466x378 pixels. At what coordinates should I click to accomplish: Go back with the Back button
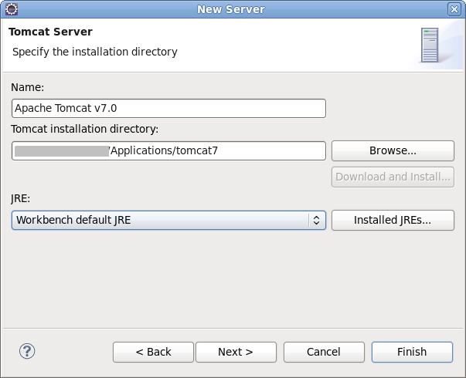pyautogui.click(x=153, y=352)
